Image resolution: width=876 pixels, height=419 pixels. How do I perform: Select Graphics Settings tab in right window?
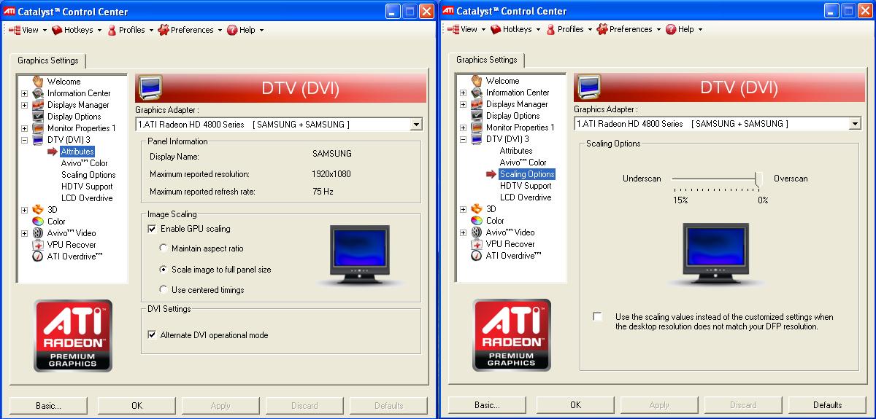[x=486, y=60]
